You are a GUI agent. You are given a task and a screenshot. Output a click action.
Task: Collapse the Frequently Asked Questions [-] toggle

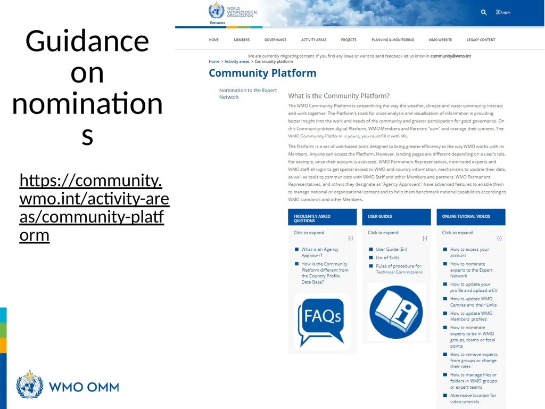(350, 238)
